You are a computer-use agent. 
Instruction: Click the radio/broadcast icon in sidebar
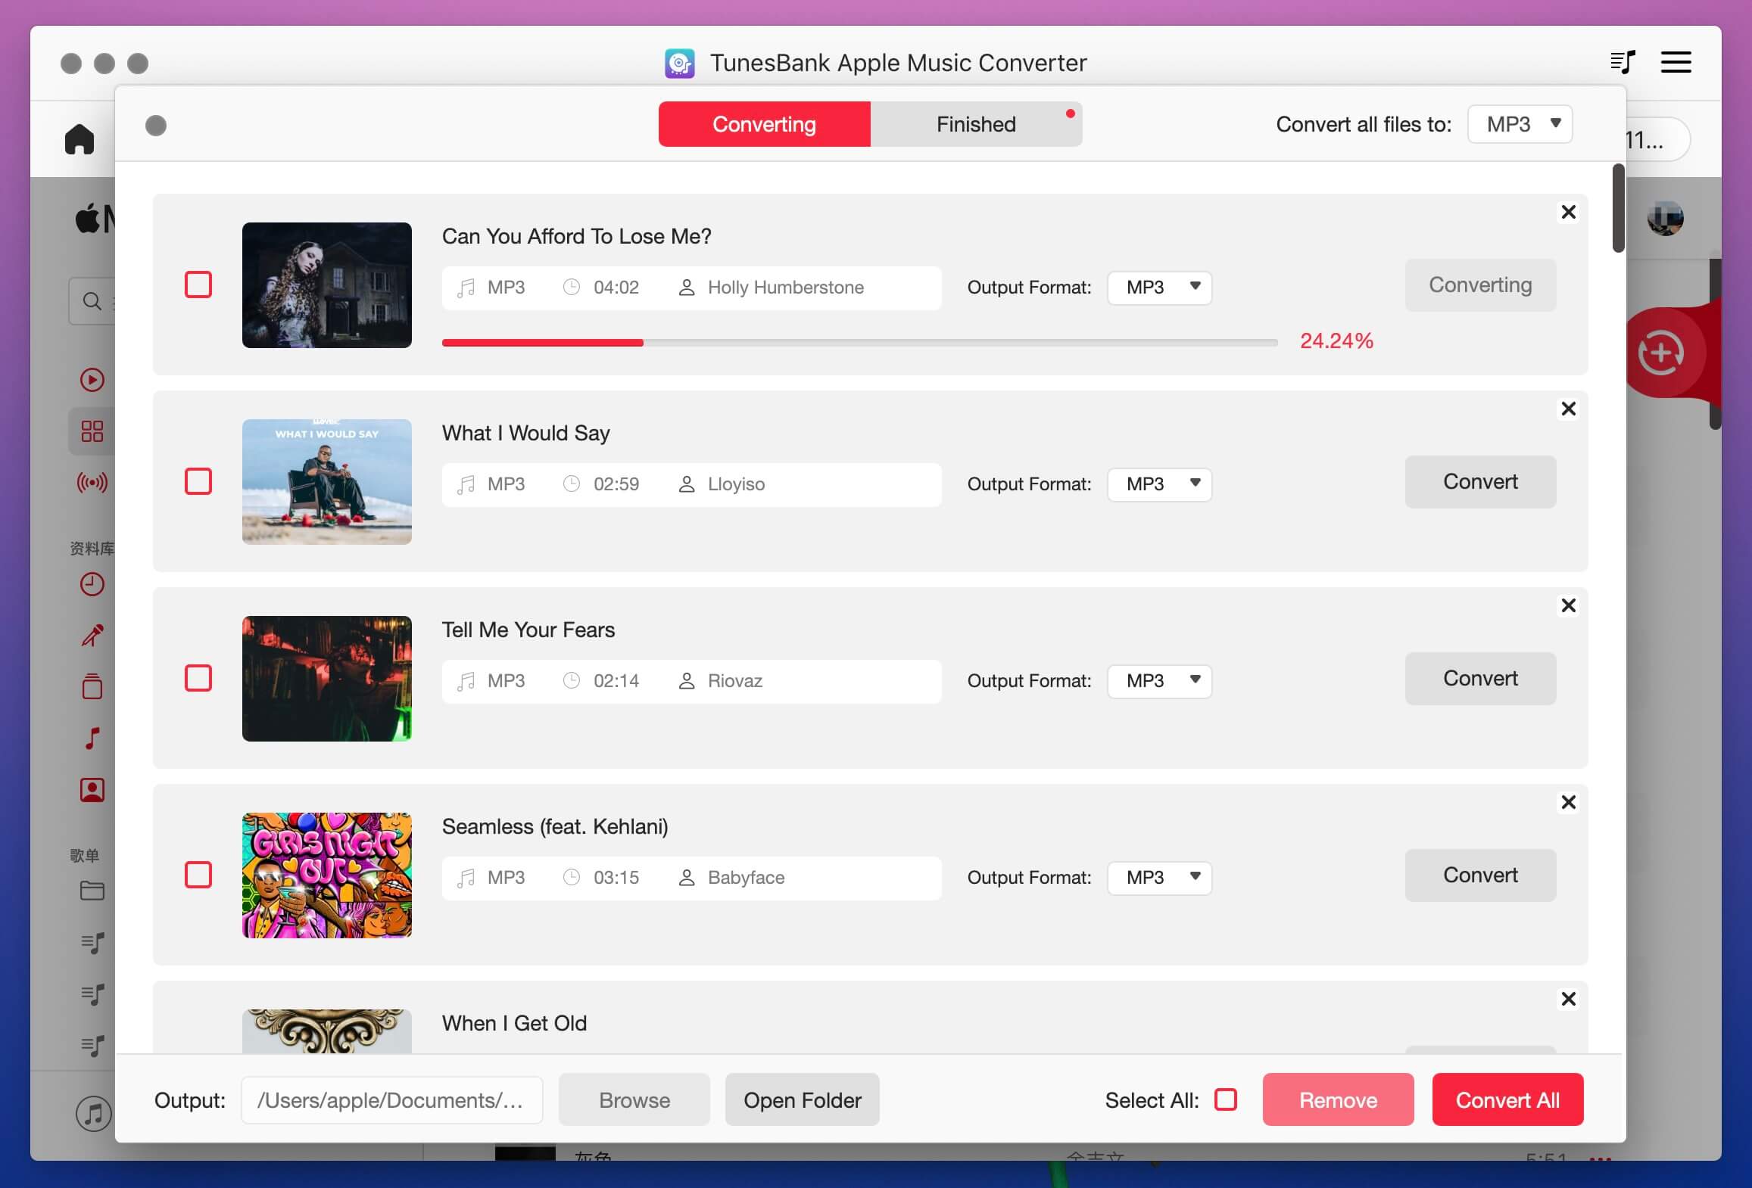tap(92, 483)
